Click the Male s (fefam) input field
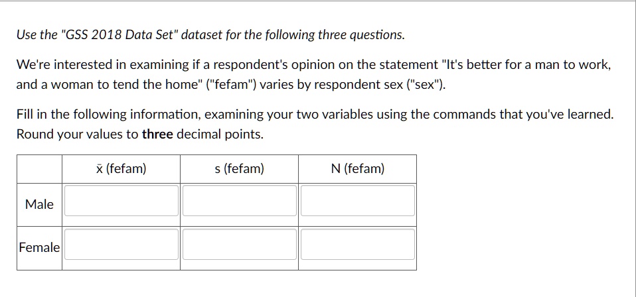Image resolution: width=636 pixels, height=297 pixels. click(239, 201)
